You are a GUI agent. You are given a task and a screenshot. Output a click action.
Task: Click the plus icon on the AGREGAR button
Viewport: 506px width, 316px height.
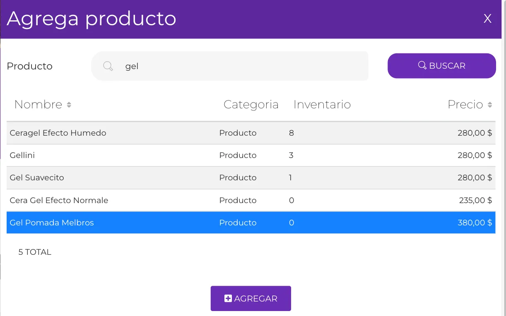tap(228, 298)
